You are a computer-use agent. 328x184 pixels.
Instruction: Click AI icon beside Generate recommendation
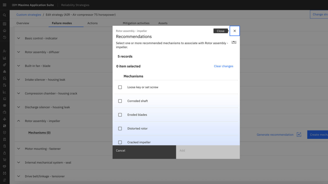(x=299, y=135)
